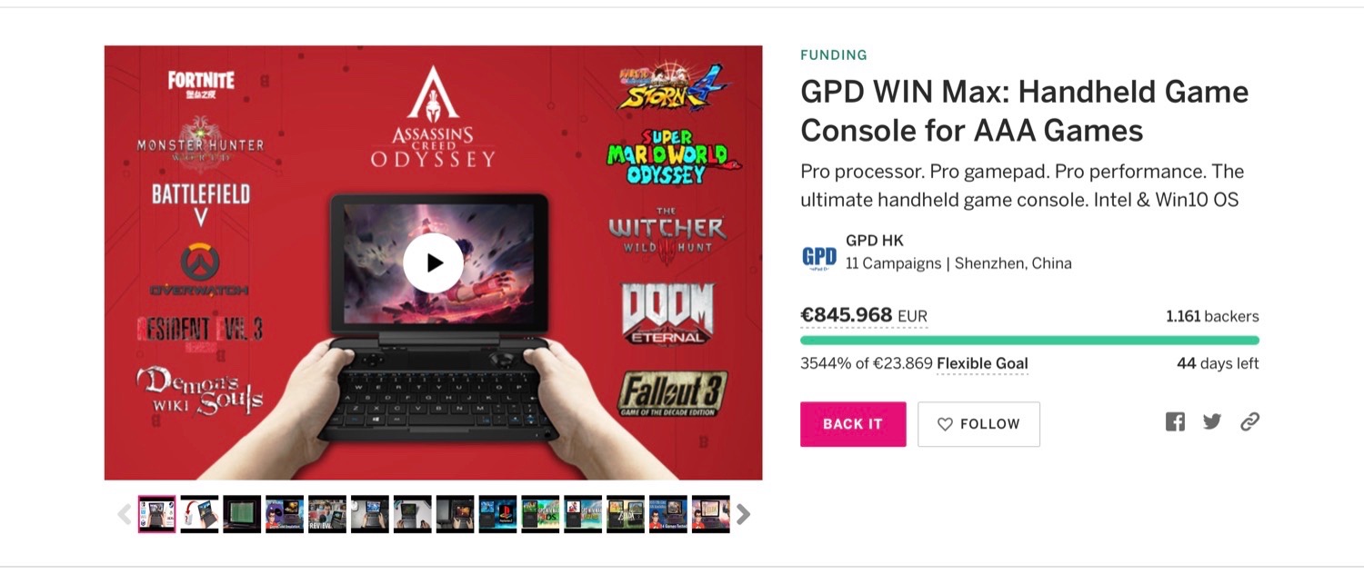Click the GPD HK logo avatar
1364x574 pixels.
coord(818,258)
